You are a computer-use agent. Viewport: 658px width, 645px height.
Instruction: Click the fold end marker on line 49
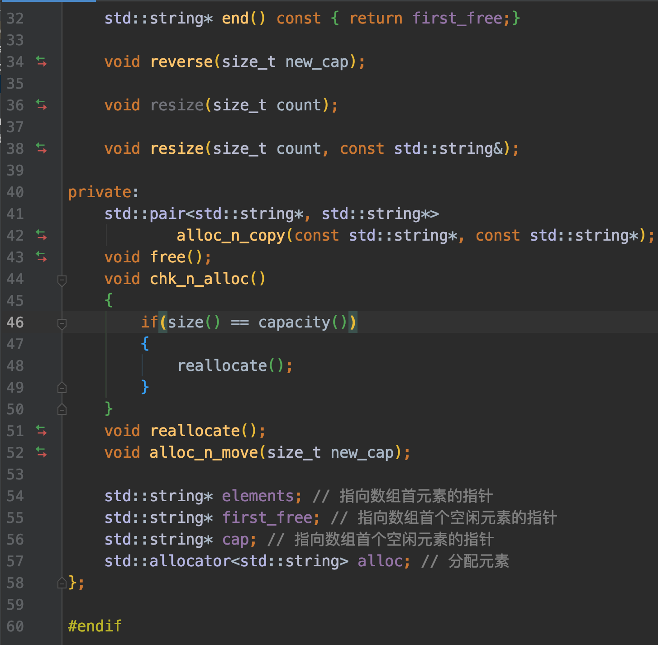(x=62, y=388)
